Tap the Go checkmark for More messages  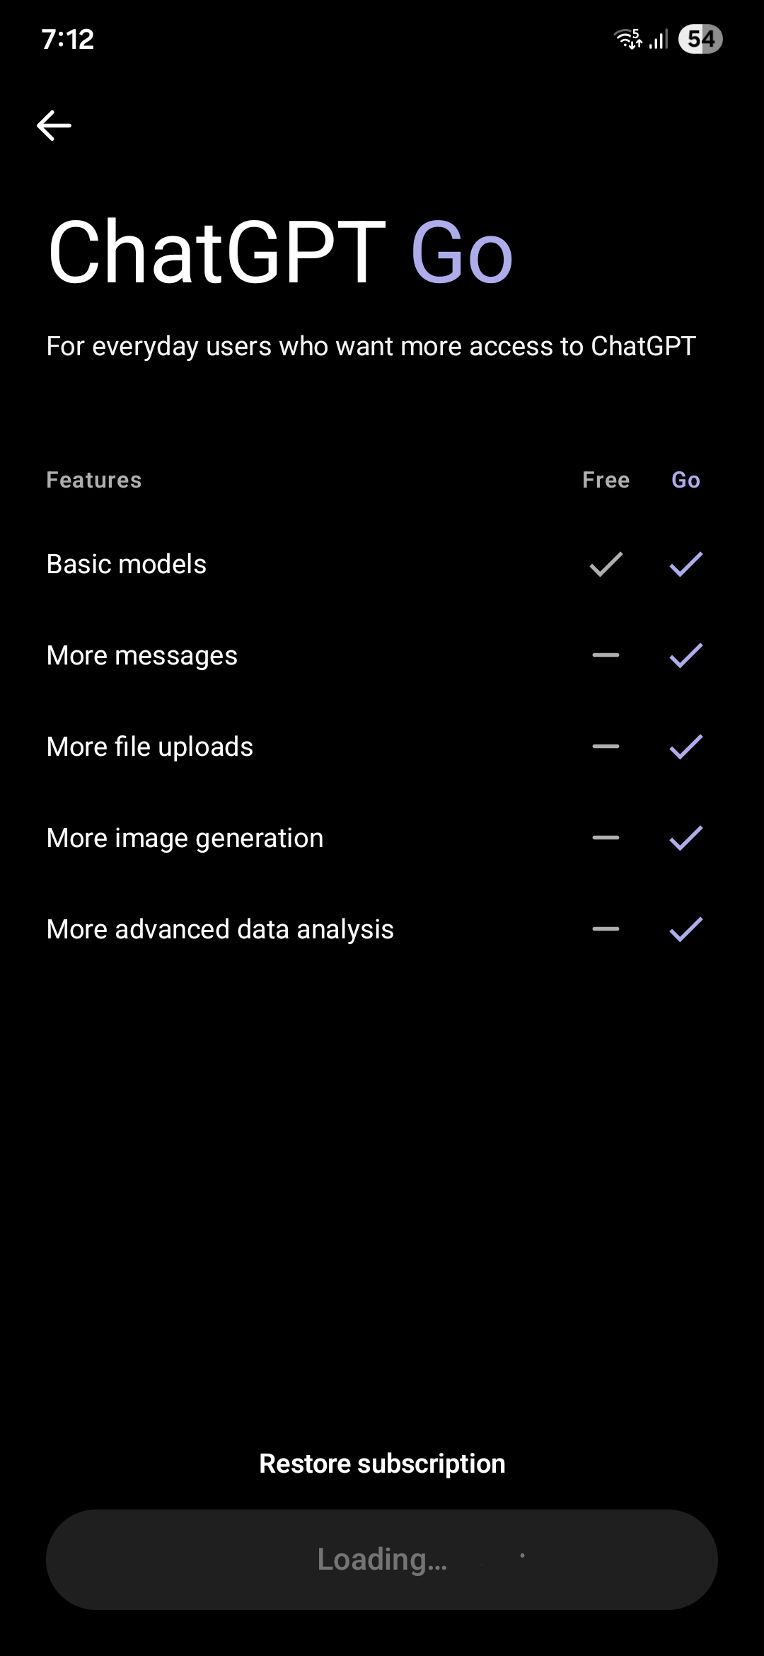point(685,655)
